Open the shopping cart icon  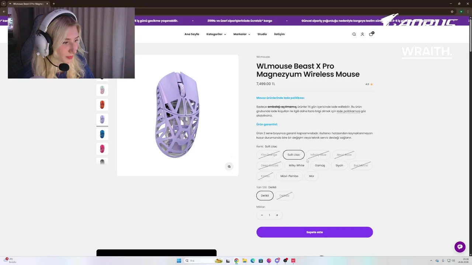click(x=371, y=34)
